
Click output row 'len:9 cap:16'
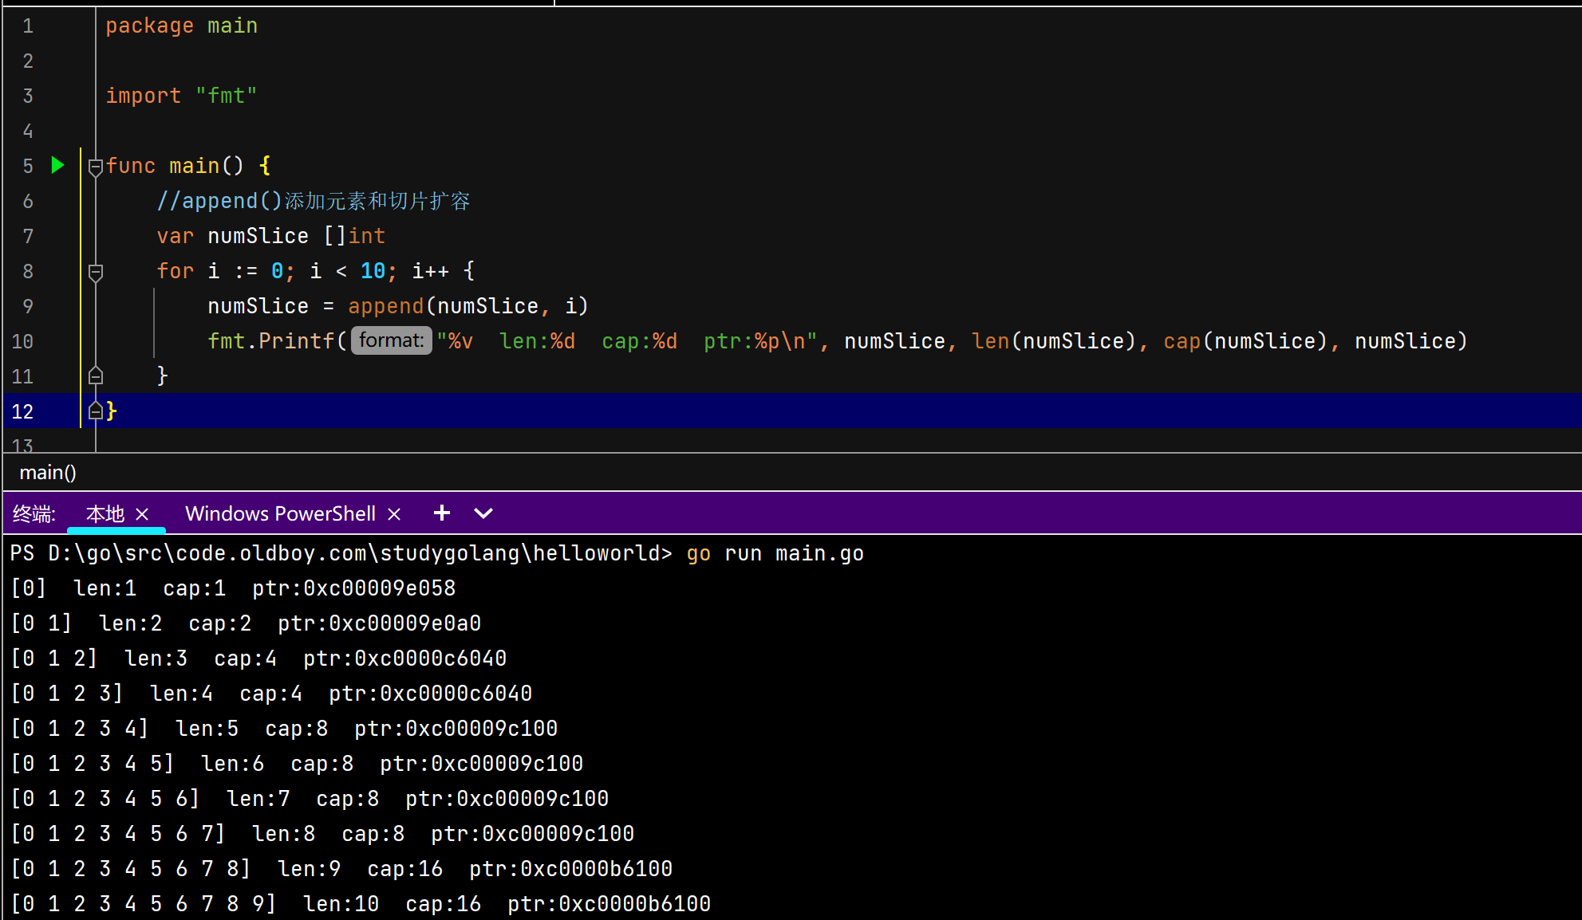(x=341, y=869)
